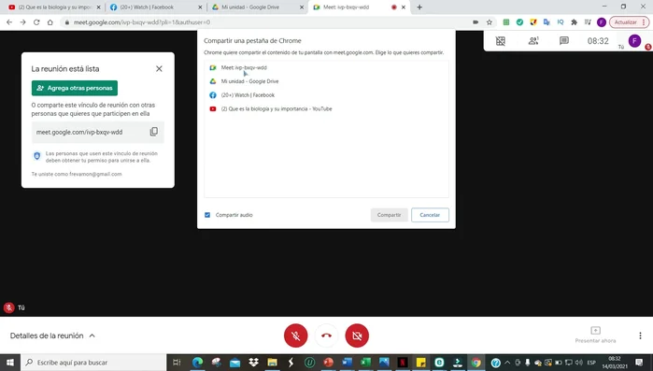Open Dropbox from the taskbar
Screen dimensions: 653x371
point(253,363)
